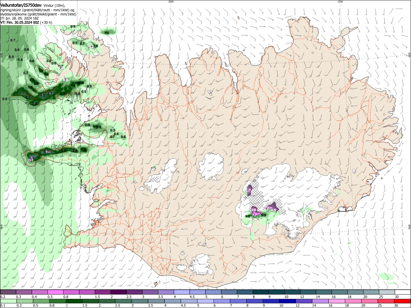
Task: Select the rigning/skúrir legend description line
Action: [38, 10]
